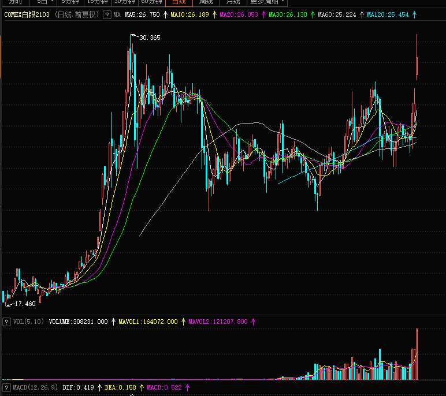Select the yellow MAVOL1:164072.000 value

(x=148, y=322)
